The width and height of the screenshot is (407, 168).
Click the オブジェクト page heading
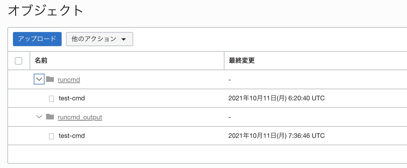(x=46, y=11)
